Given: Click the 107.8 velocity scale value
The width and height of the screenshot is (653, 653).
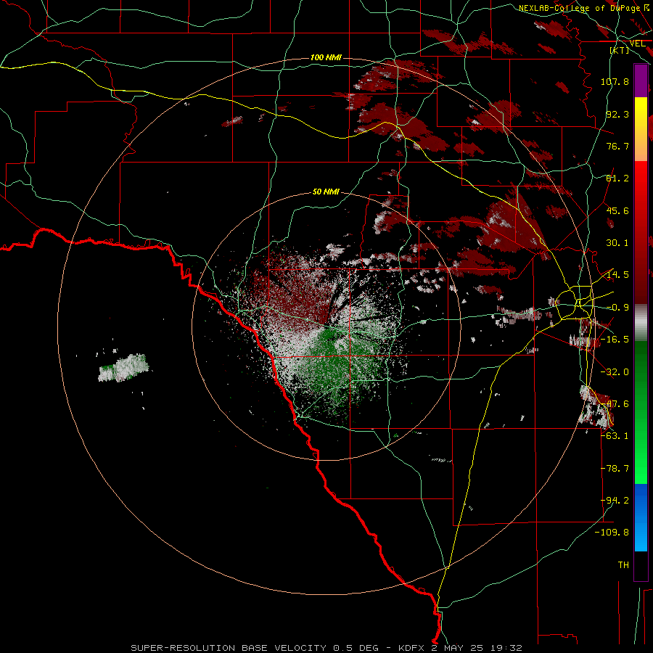Looking at the screenshot, I should [x=615, y=81].
